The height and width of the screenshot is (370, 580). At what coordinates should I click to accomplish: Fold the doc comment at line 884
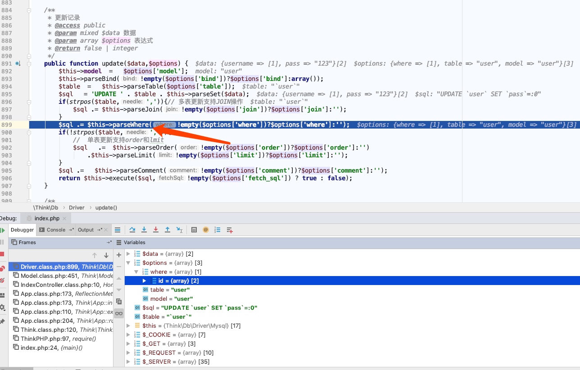click(29, 10)
